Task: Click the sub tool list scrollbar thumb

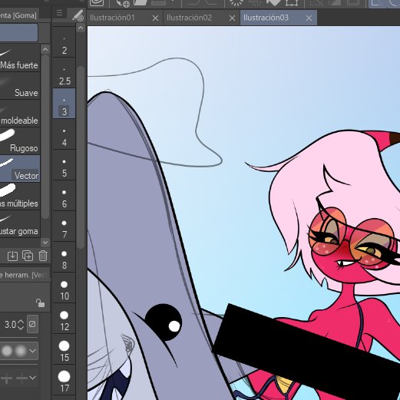Action: pyautogui.click(x=45, y=137)
